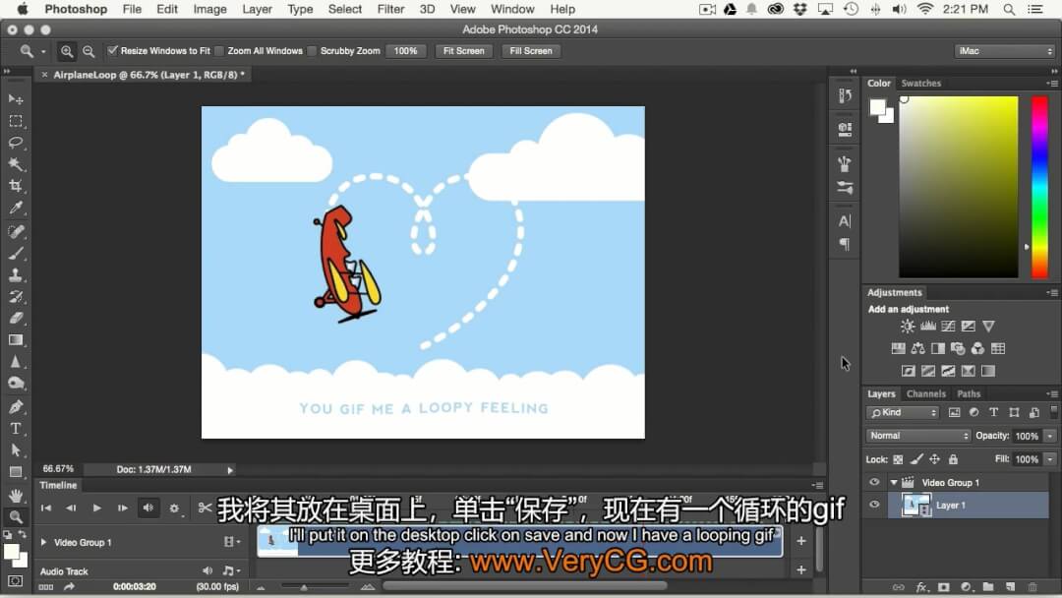Viewport: 1062px width, 598px height.
Task: Open the iMac workspace dropdown
Action: click(1004, 51)
